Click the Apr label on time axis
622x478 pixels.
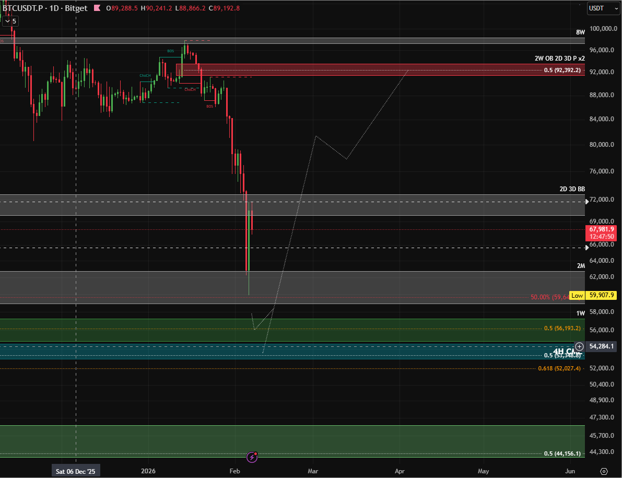click(400, 471)
